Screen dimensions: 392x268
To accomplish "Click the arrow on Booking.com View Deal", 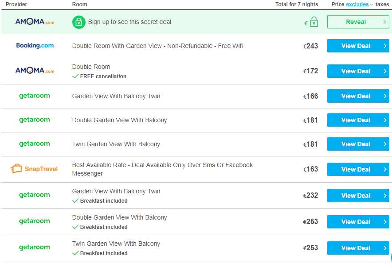I will 385,46.
